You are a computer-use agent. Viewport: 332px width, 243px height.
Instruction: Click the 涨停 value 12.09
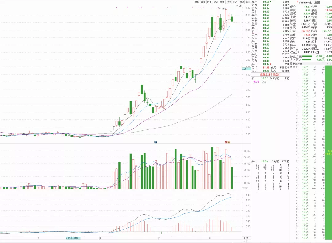click(307, 35)
